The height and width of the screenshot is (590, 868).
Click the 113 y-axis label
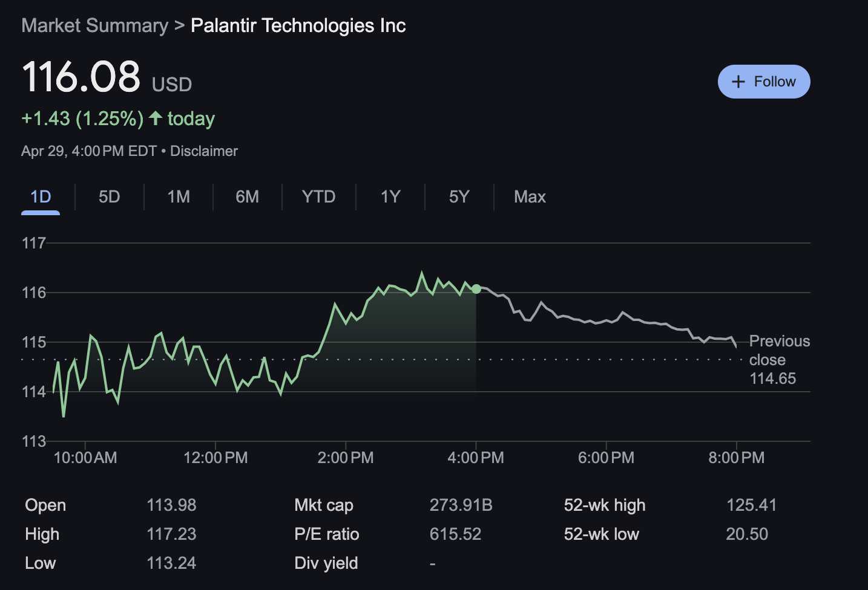coord(34,441)
